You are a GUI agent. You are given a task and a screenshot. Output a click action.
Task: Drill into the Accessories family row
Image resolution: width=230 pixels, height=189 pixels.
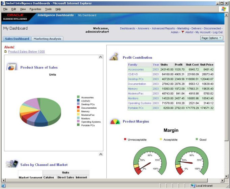pyautogui.click(x=136, y=69)
